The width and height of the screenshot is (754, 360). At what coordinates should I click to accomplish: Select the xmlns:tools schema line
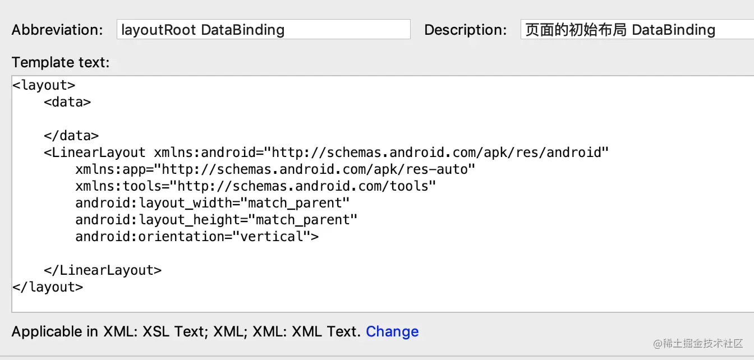coord(256,186)
